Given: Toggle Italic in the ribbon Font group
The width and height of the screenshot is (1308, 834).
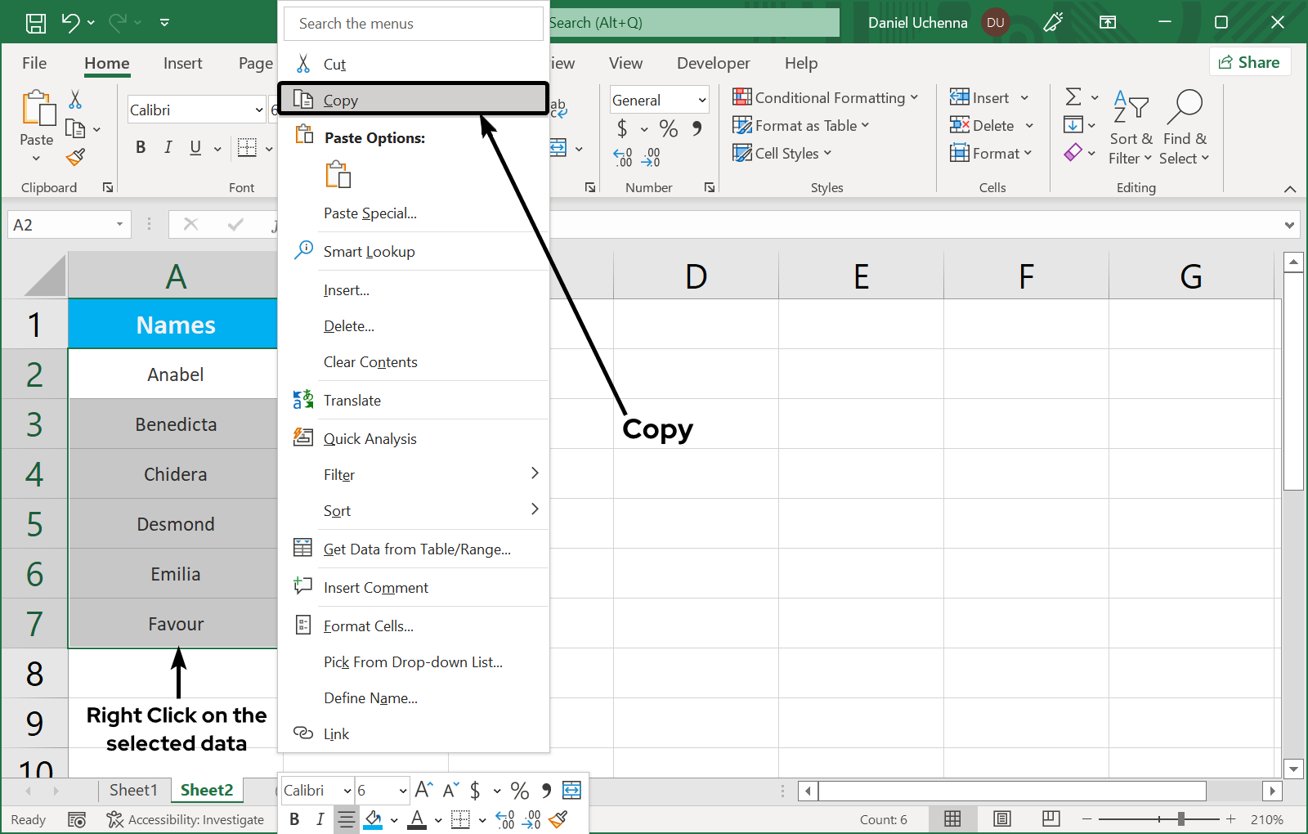Looking at the screenshot, I should coord(168,147).
